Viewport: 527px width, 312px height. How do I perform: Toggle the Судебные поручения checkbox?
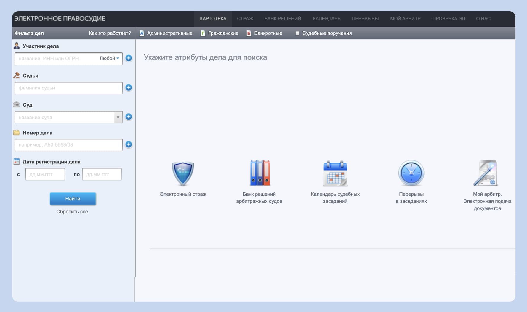(297, 33)
